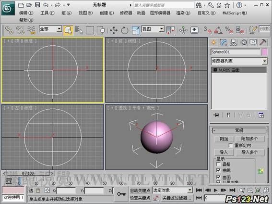
Task: Undo the last action
Action: pyautogui.click(x=46, y=5)
